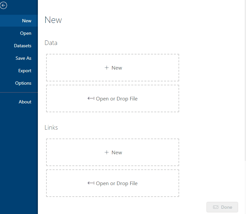The height and width of the screenshot is (214, 246).
Task: Click the large New page title
Action: (x=53, y=20)
